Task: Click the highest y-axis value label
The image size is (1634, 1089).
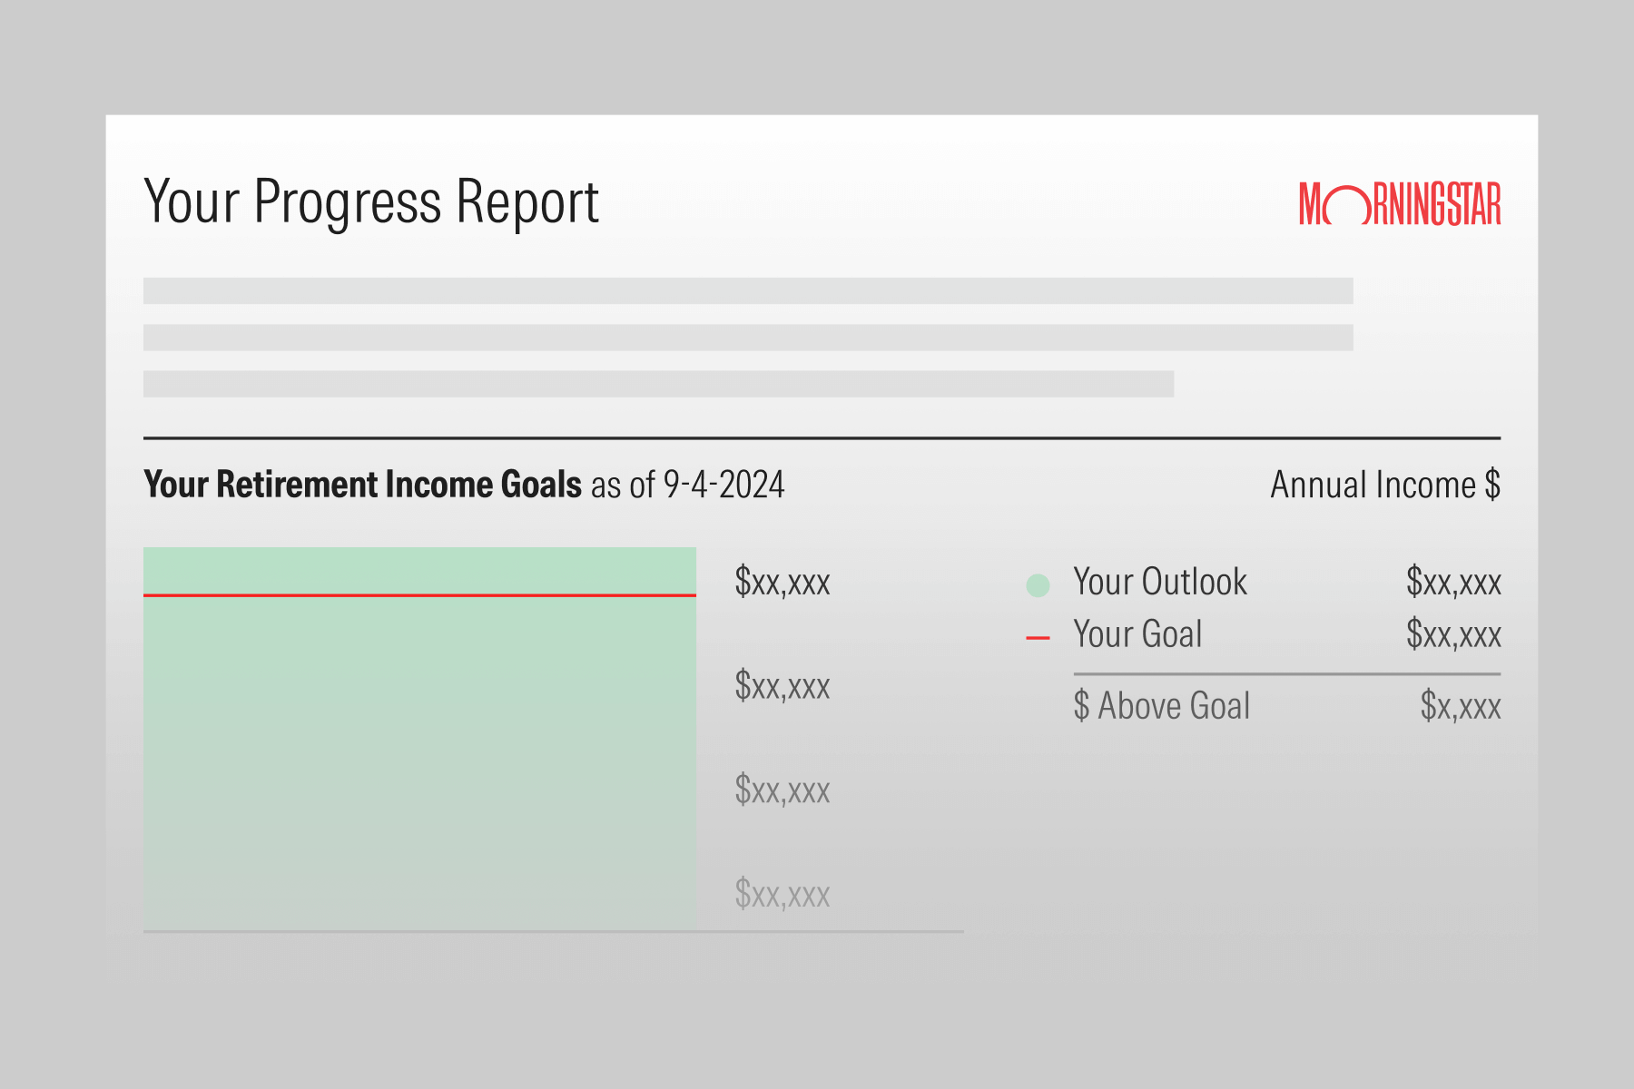Action: click(x=783, y=582)
